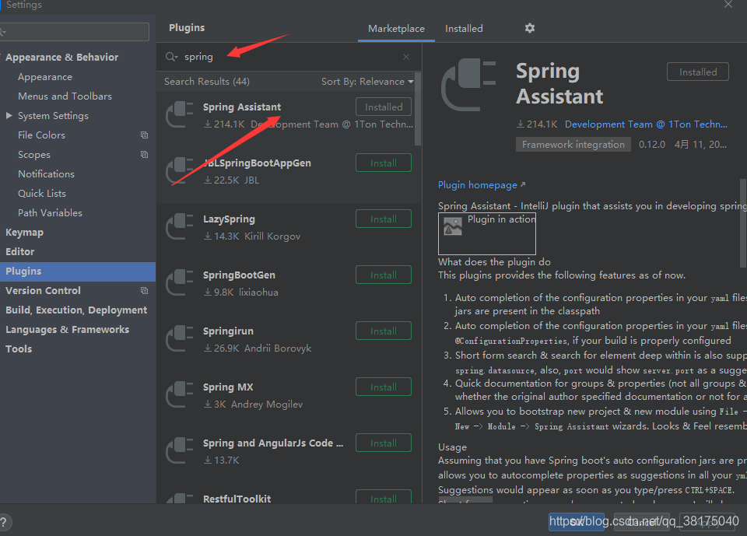Click the plugin search magnifier icon
Viewport: 747px width, 536px height.
tap(171, 57)
